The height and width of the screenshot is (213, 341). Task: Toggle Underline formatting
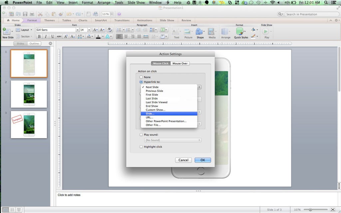click(52, 37)
